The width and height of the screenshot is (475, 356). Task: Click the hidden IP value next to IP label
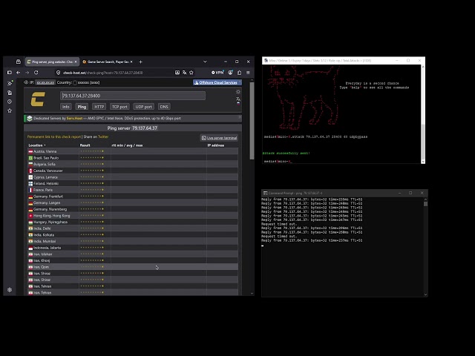tap(45, 82)
